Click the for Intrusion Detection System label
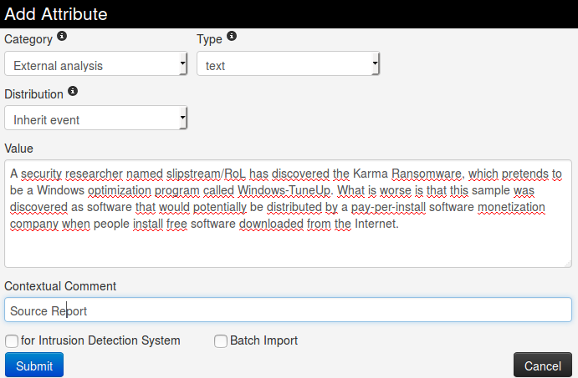578x378 pixels. (x=101, y=340)
